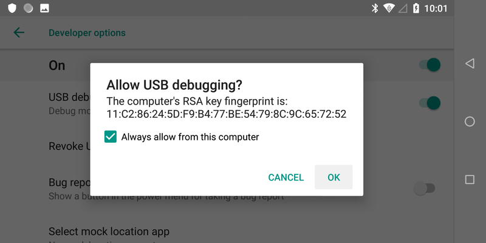Cancel the USB debugging dialog
The height and width of the screenshot is (243, 486).
point(286,177)
